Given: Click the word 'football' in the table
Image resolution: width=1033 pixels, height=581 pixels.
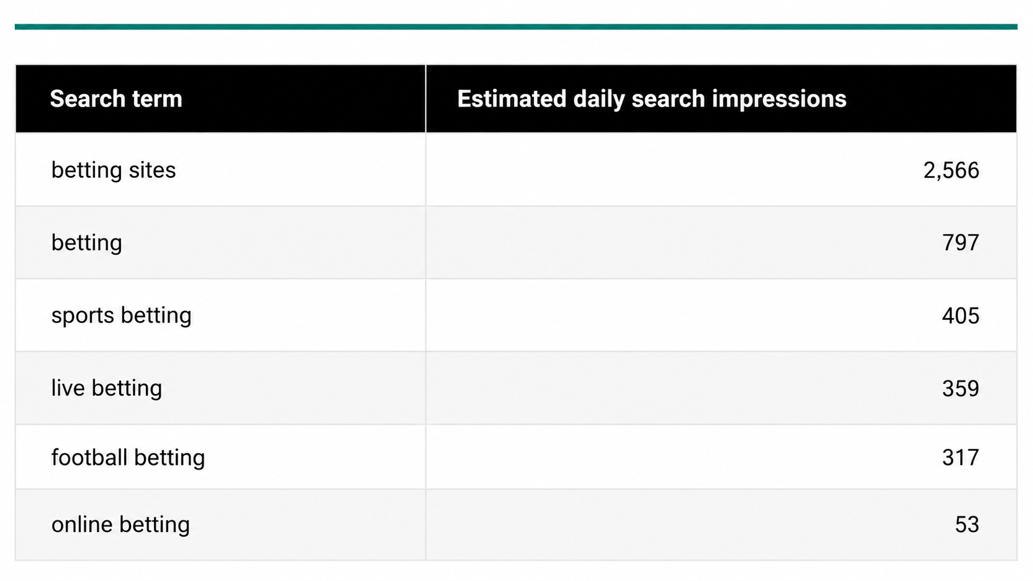Looking at the screenshot, I should tap(90, 458).
